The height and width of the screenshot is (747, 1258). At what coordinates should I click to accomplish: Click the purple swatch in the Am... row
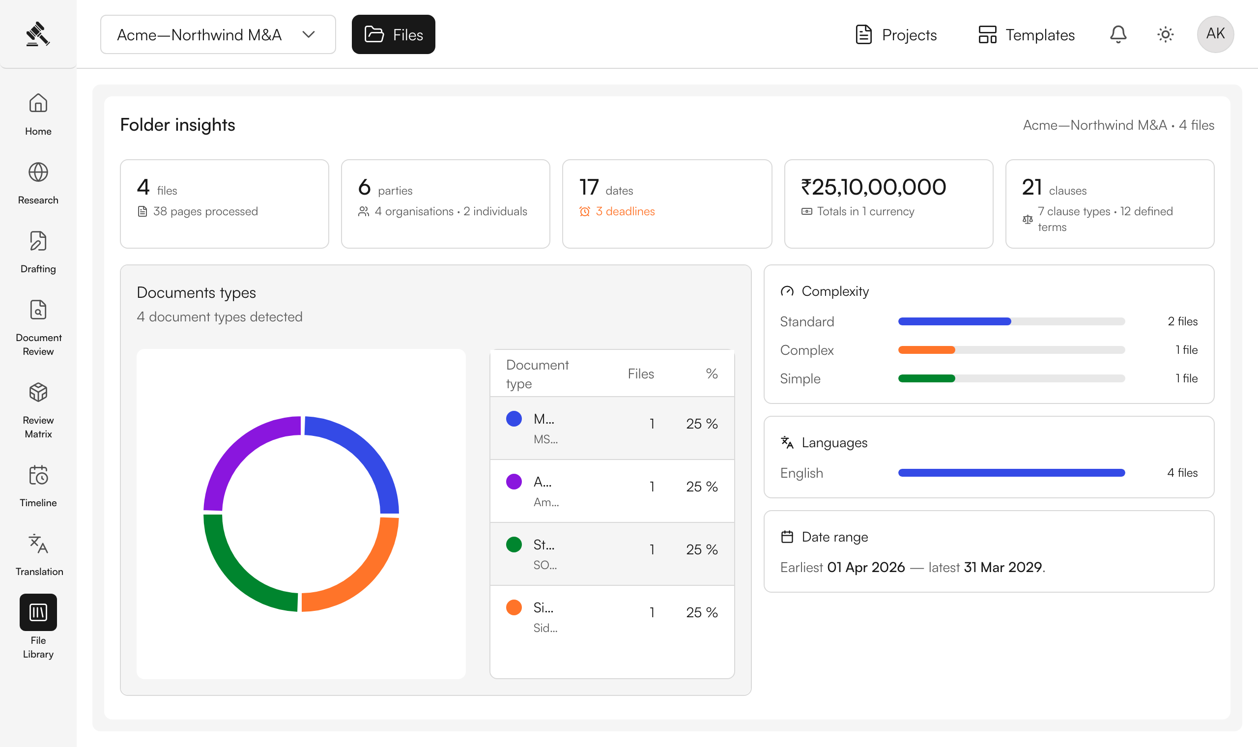click(514, 482)
